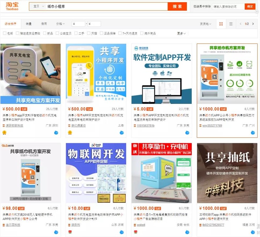The height and width of the screenshot is (237, 260).
Task: Click gold medal seller badge on first product
Action: pos(4,132)
